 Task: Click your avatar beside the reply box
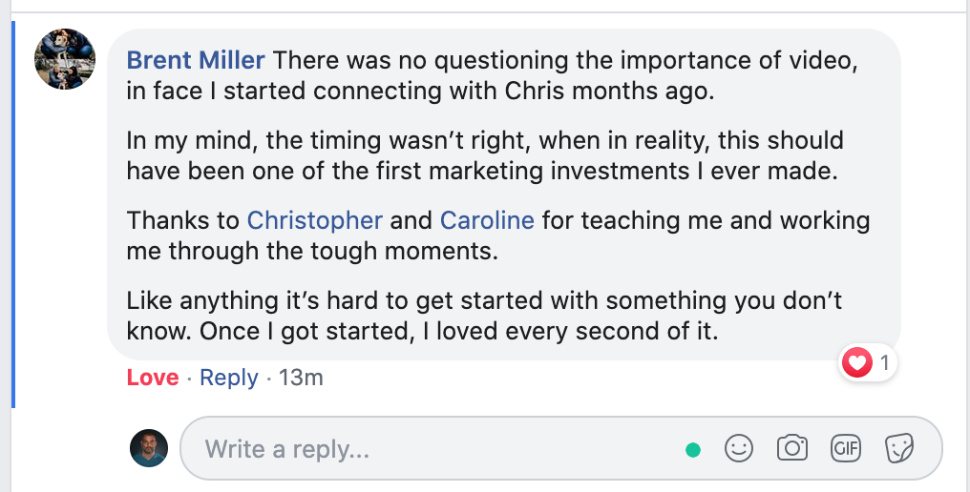coord(149,448)
